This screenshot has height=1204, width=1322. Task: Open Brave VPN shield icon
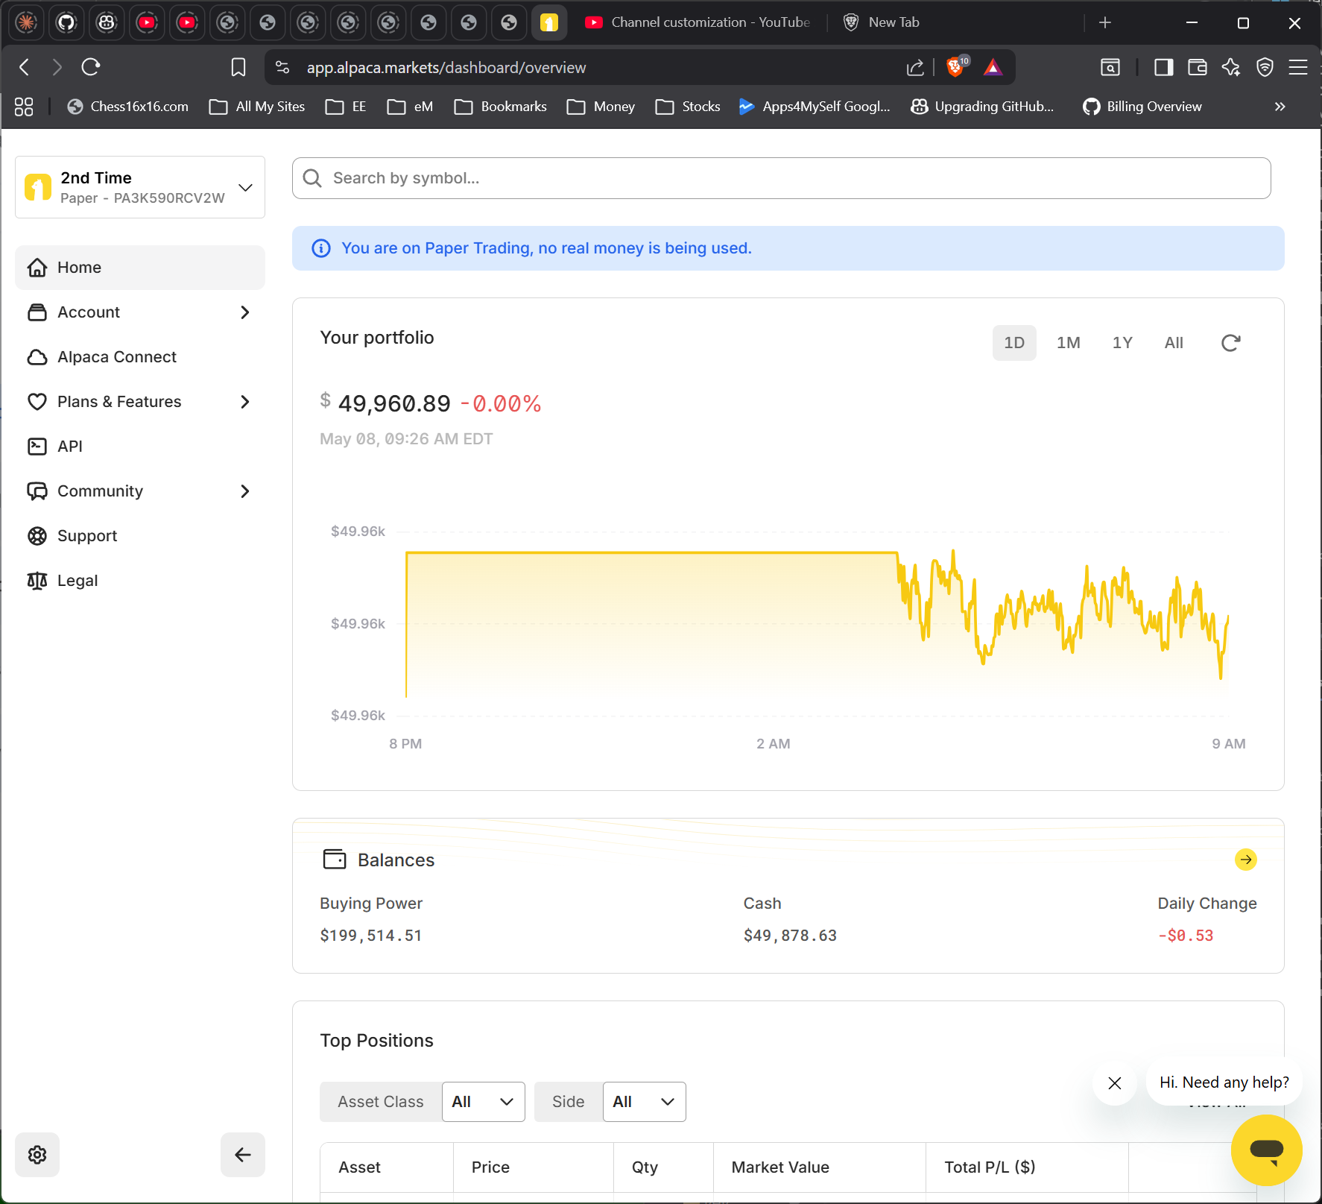[x=1265, y=67]
